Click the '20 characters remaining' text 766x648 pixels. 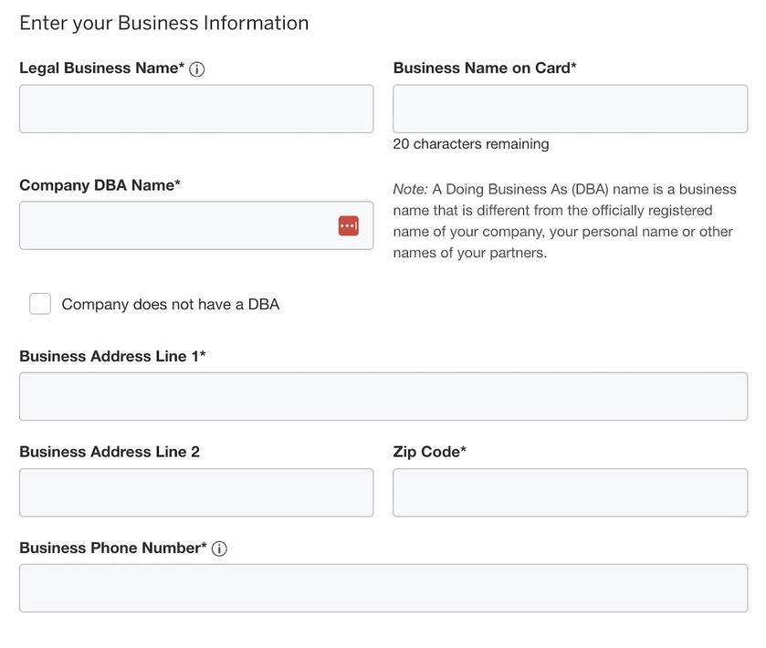471,144
